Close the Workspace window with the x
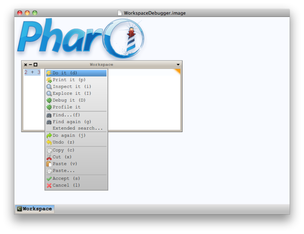 pyautogui.click(x=25, y=65)
